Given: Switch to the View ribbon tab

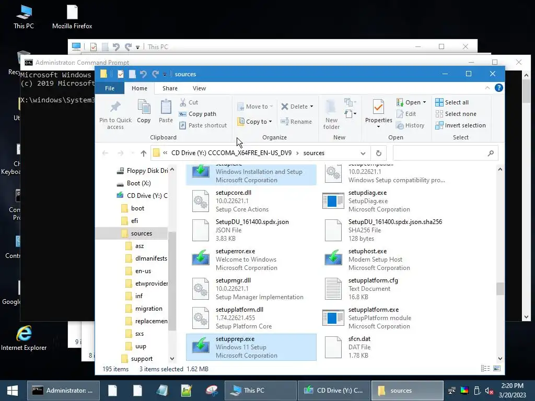Looking at the screenshot, I should click(x=199, y=88).
